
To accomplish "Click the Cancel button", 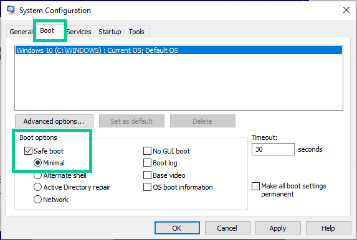I will [227, 228].
